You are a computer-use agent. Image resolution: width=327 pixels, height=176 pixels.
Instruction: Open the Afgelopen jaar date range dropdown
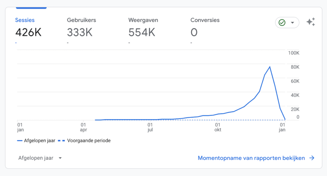pyautogui.click(x=36, y=158)
